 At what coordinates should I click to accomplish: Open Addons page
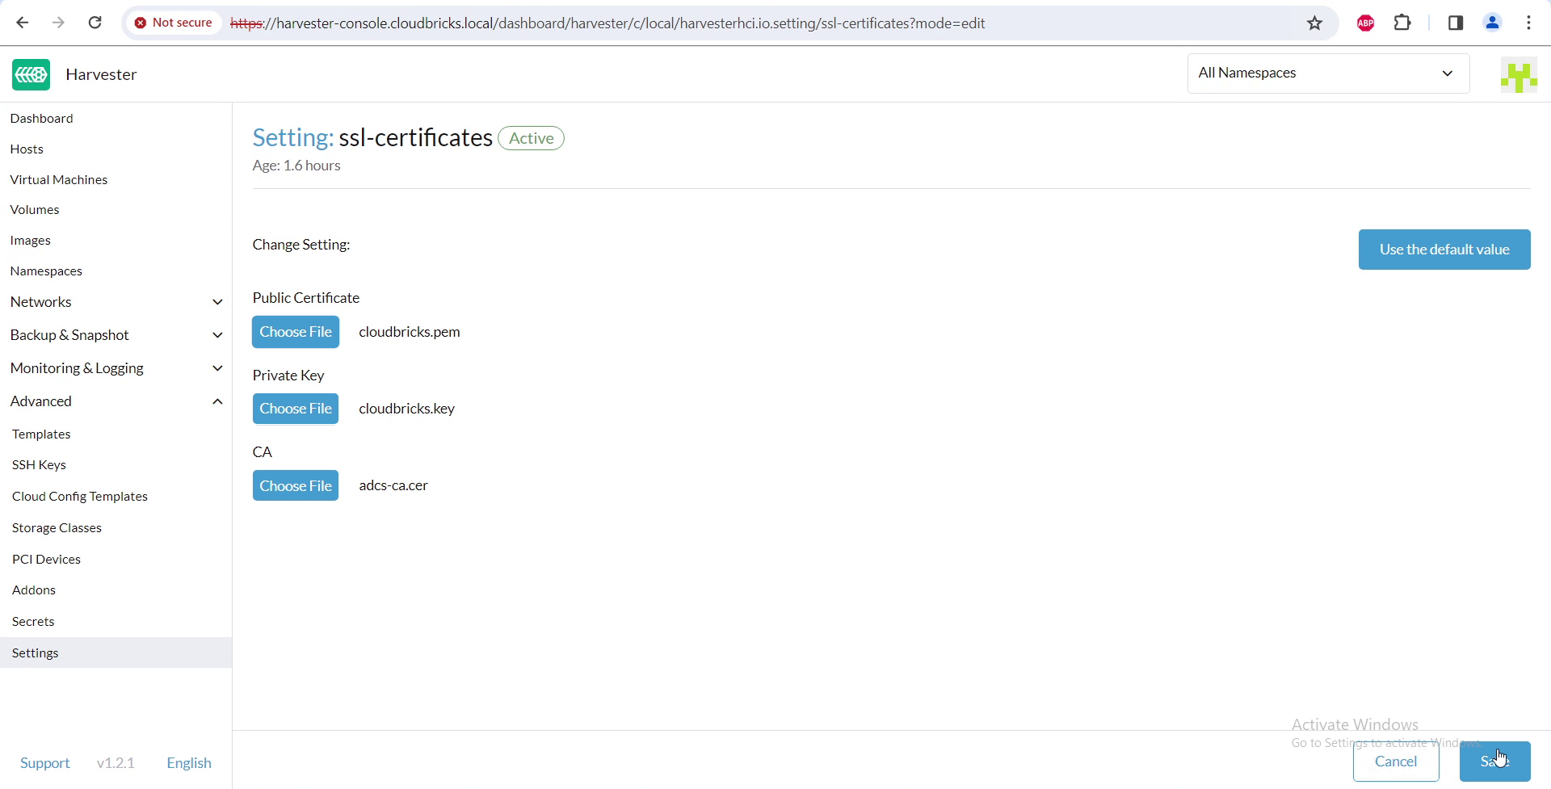(34, 590)
